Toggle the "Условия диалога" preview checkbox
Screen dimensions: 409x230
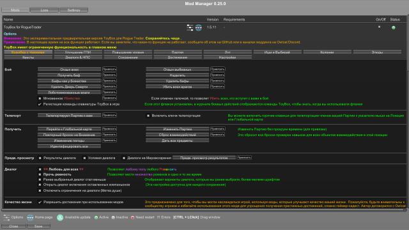tap(84, 158)
